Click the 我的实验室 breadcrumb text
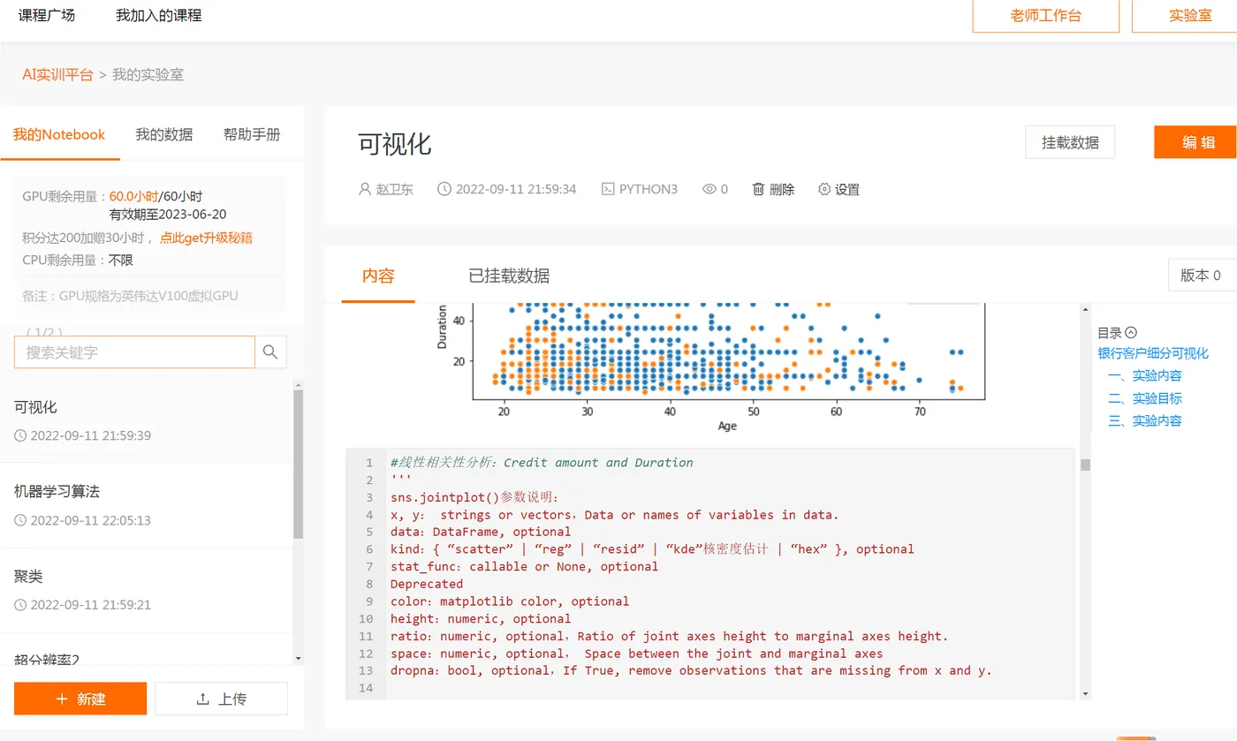The height and width of the screenshot is (741, 1237). [x=148, y=75]
